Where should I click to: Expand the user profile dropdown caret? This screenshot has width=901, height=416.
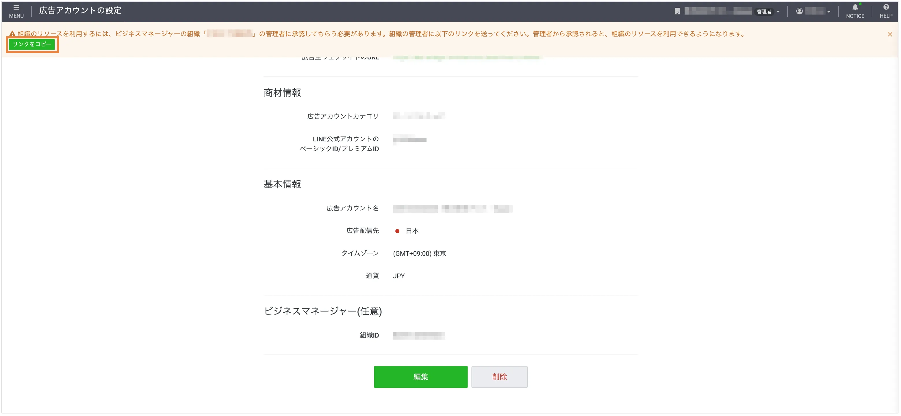(x=828, y=12)
